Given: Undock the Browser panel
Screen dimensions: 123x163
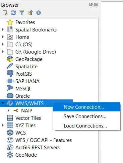Looking at the screenshot, I should pos(91,5).
